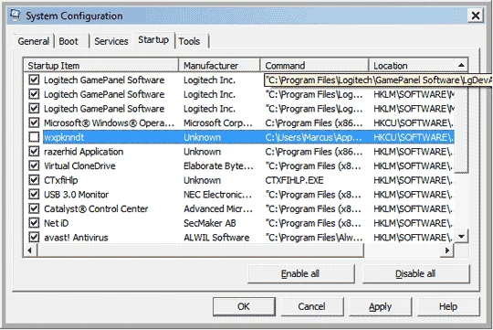Sort by the Command column header

click(314, 66)
